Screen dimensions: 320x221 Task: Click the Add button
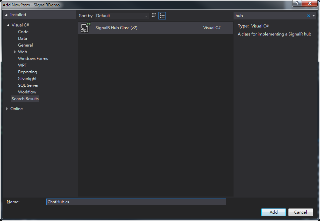273,212
